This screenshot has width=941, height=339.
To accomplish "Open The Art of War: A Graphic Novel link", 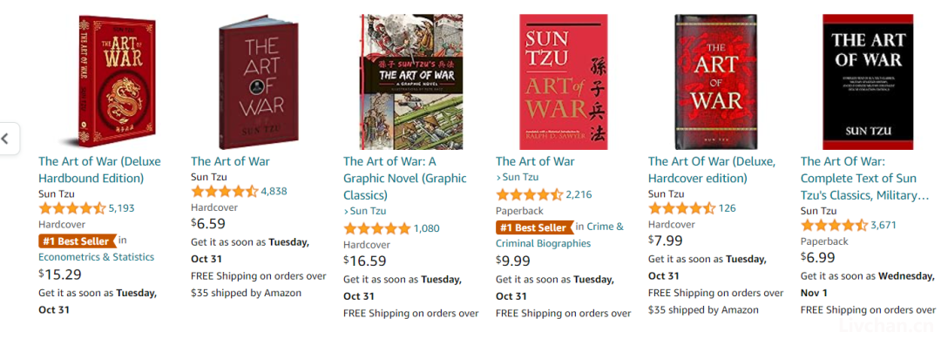I will (x=405, y=178).
